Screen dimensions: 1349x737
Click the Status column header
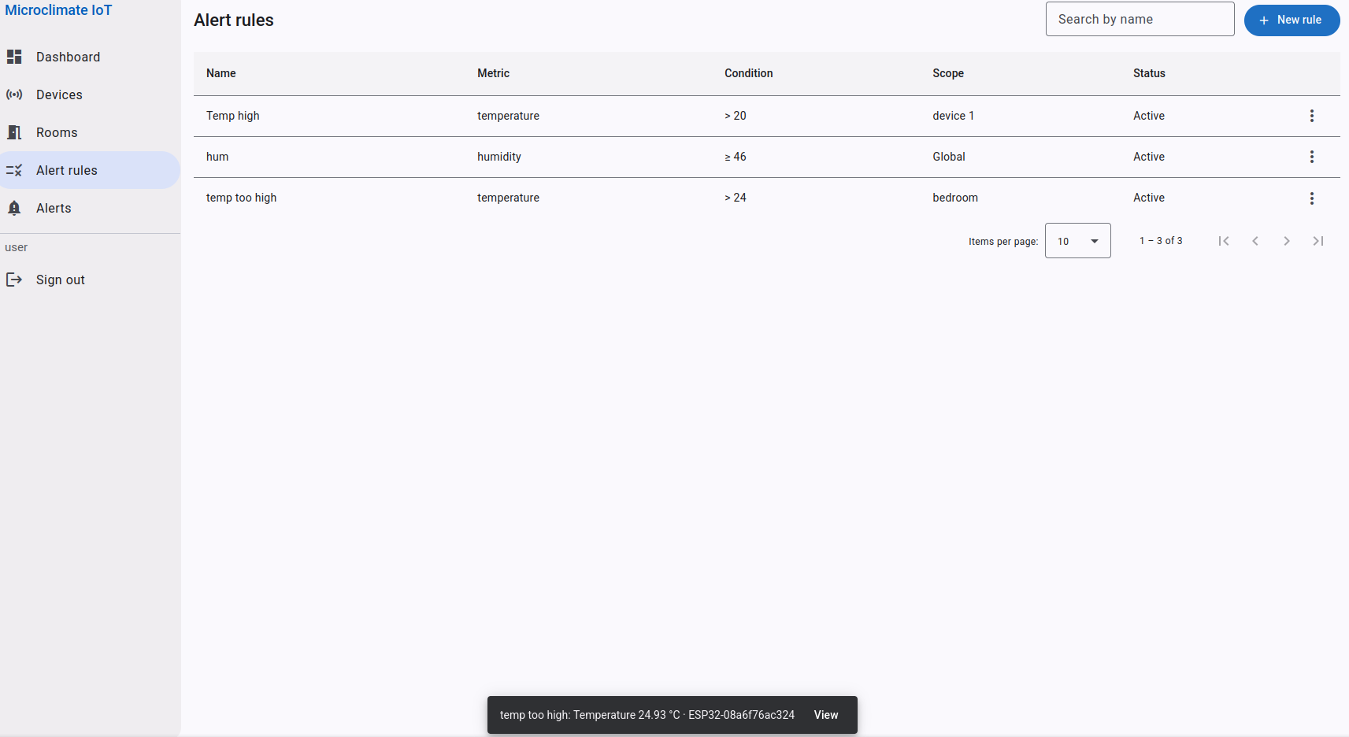[x=1149, y=73]
